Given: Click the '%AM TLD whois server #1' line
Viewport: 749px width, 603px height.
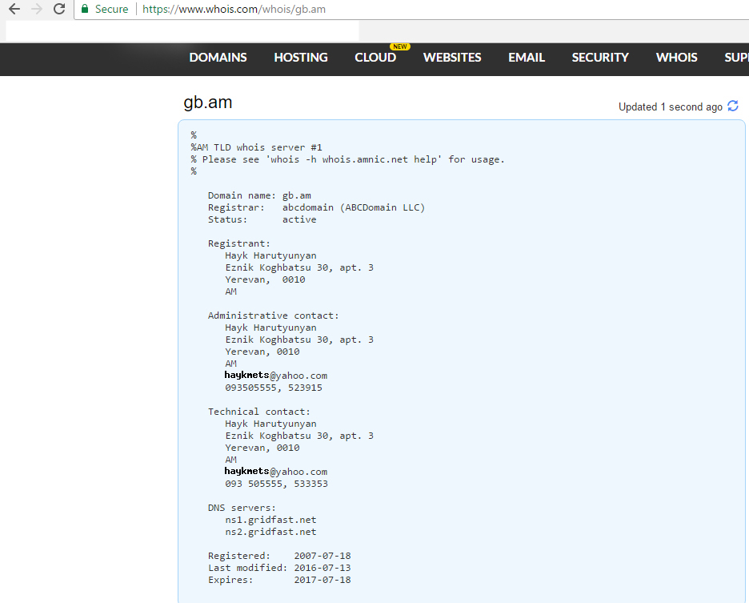Looking at the screenshot, I should click(x=257, y=147).
